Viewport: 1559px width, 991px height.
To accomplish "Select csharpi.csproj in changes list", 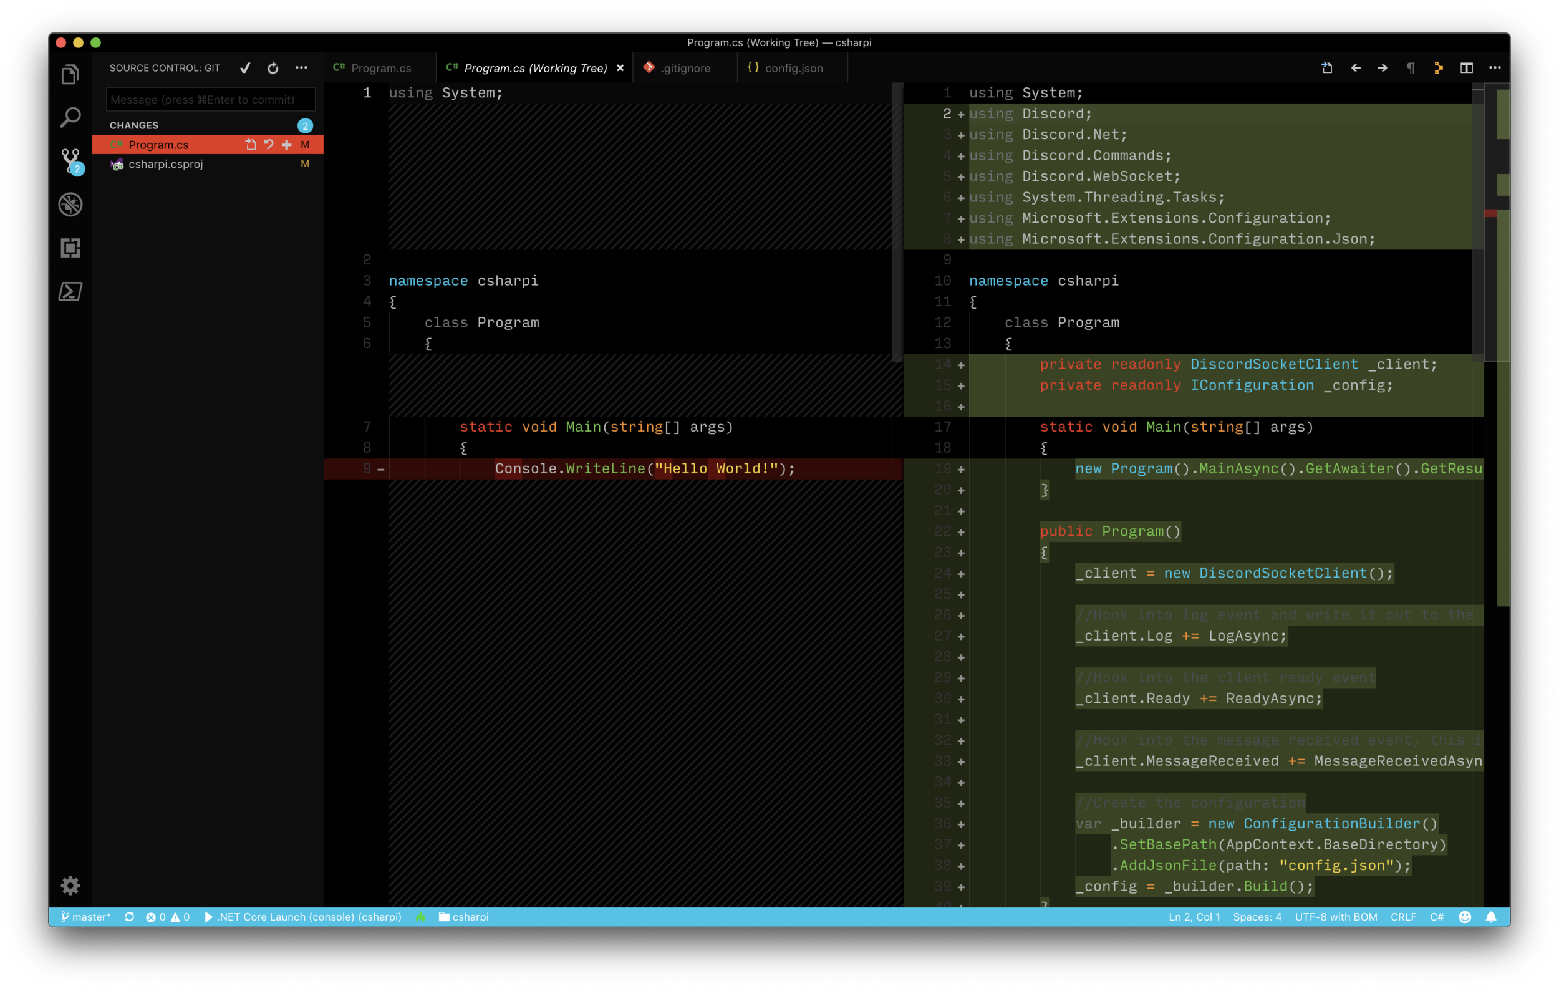I will pyautogui.click(x=166, y=164).
